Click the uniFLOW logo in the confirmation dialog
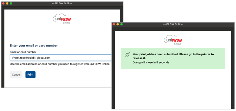Viewport: 236px width, 111px height. coord(173,40)
